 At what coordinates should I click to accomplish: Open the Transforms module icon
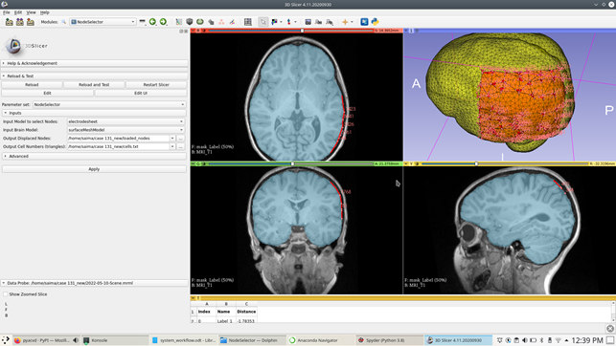coord(211,22)
